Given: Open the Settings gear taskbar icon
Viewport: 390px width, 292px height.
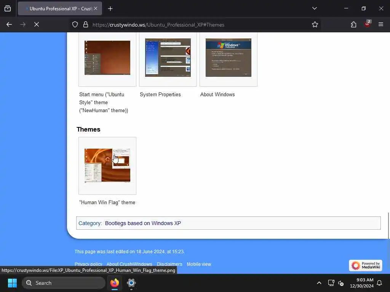Looking at the screenshot, I should coord(131,283).
